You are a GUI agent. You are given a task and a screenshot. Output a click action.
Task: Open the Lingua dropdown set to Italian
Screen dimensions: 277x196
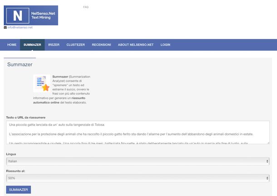(138, 161)
